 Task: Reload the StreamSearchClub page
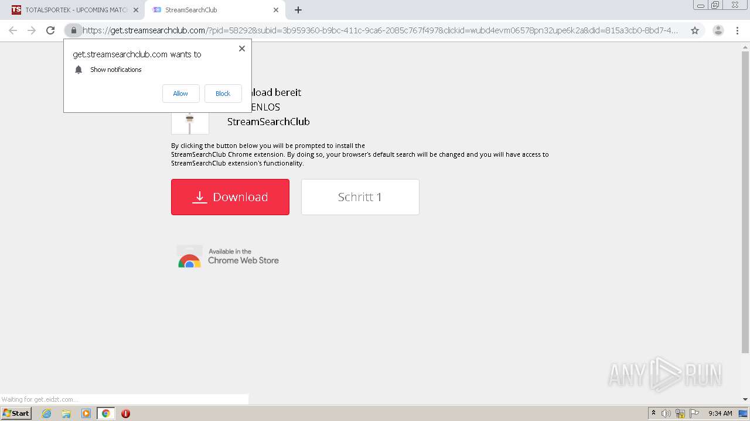coord(50,30)
